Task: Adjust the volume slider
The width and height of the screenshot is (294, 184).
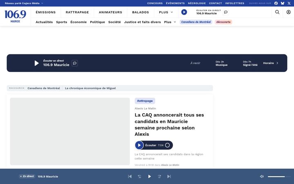Action: tap(279, 177)
